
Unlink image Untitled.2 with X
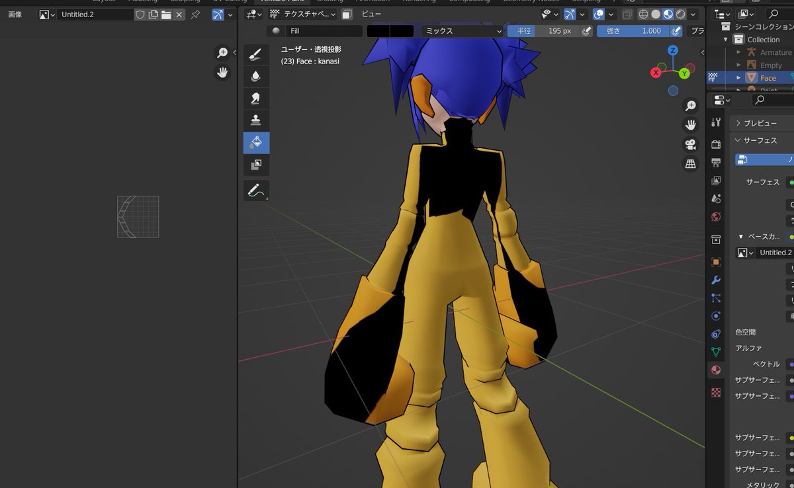point(179,15)
